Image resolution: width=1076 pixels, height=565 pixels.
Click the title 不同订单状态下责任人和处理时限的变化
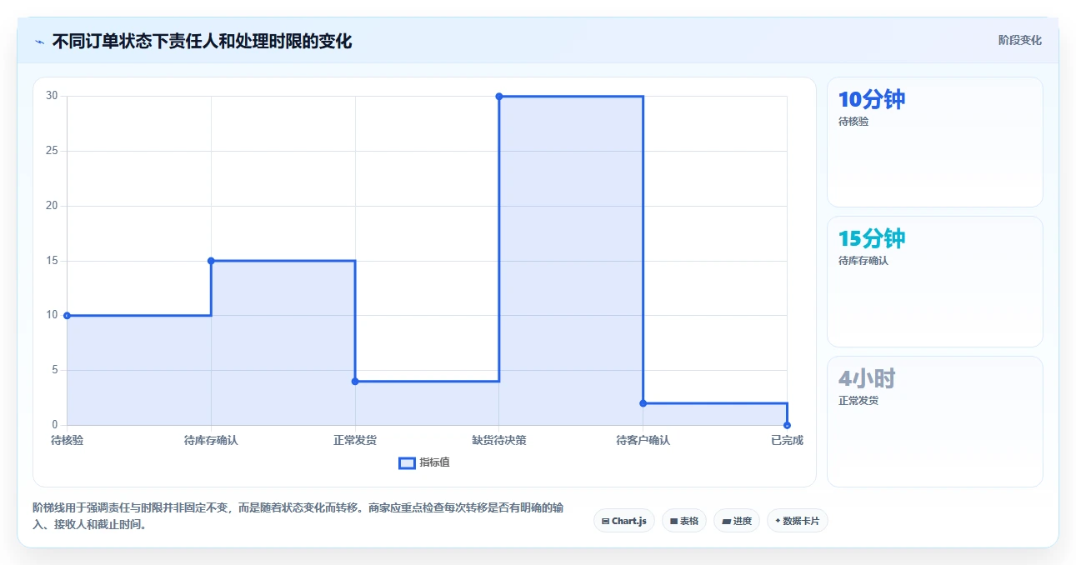coord(203,41)
